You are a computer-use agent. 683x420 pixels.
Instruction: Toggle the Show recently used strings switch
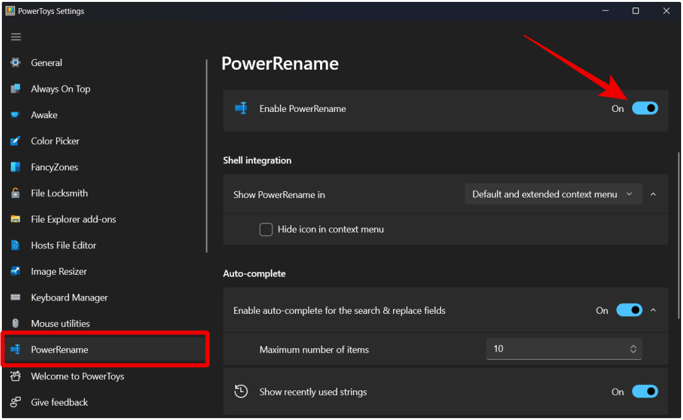coord(645,392)
